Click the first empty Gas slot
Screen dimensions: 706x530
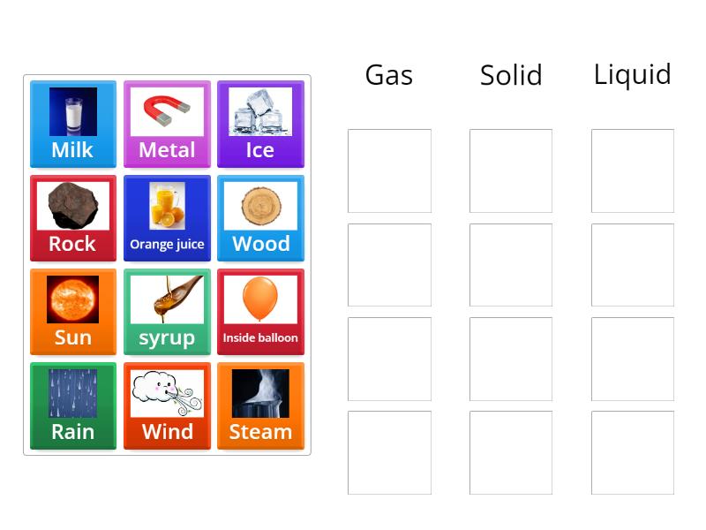(389, 170)
